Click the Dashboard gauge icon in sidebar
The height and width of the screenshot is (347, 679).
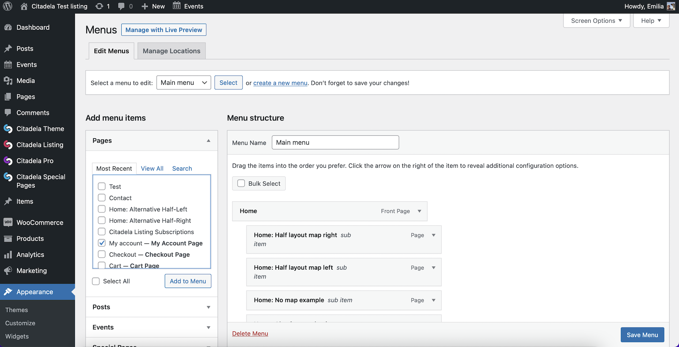click(x=8, y=28)
